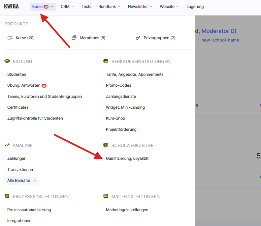Click the video camera icon beside Kurse (20)
Screen dimensions: 261x226
coord(10,38)
